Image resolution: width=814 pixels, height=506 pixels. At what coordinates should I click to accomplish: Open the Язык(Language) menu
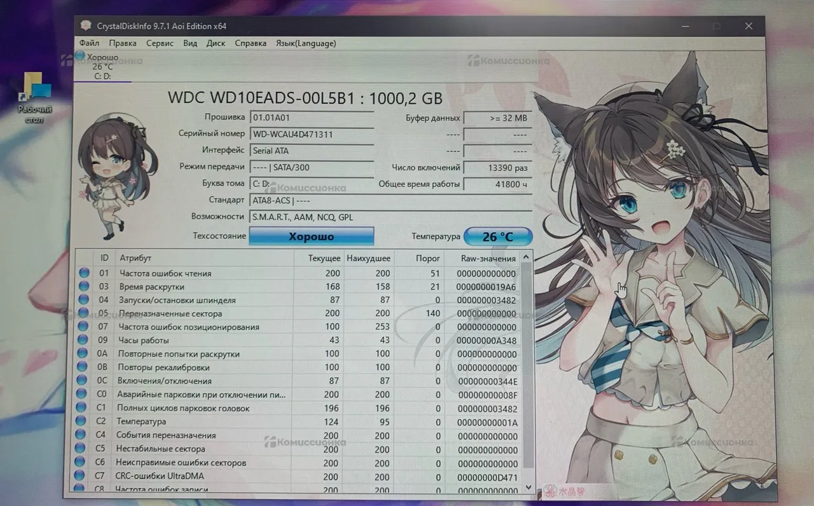click(x=306, y=43)
